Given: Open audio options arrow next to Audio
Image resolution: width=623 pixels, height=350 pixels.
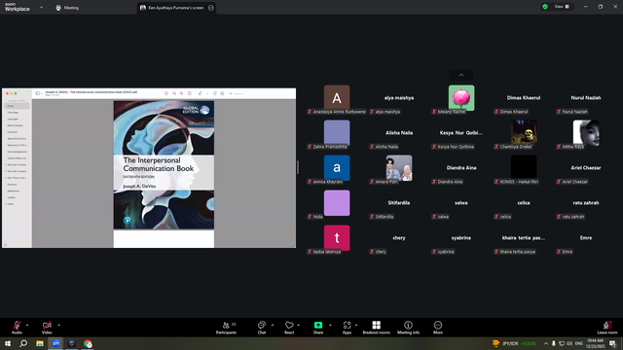Looking at the screenshot, I should pyautogui.click(x=27, y=325).
